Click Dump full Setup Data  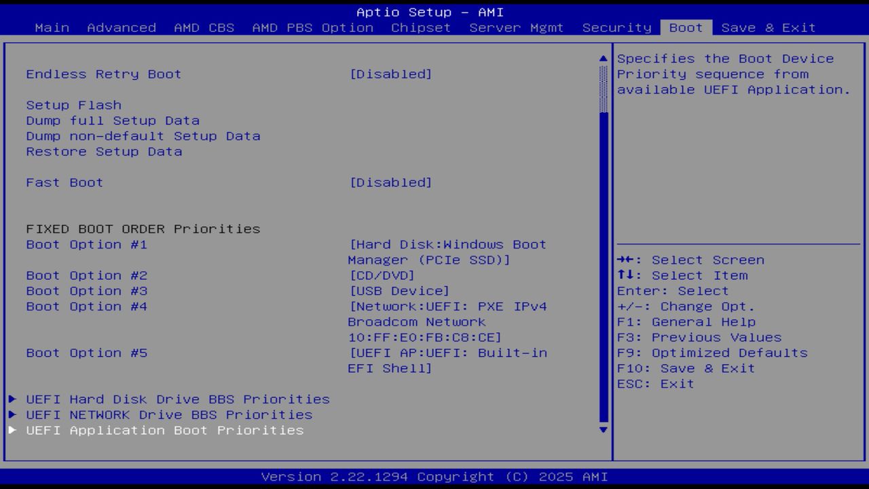pyautogui.click(x=112, y=120)
